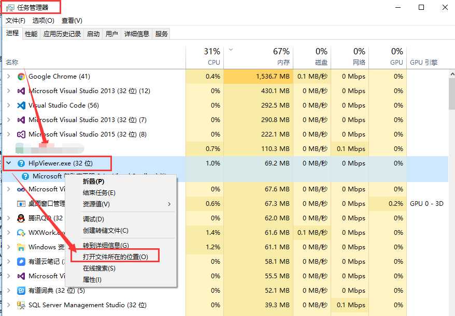The width and height of the screenshot is (455, 316).
Task: Choose 在线搜索(S) in the context menu
Action: [x=121, y=268]
